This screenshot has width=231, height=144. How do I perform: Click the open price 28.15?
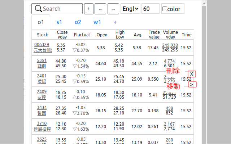click(x=101, y=111)
